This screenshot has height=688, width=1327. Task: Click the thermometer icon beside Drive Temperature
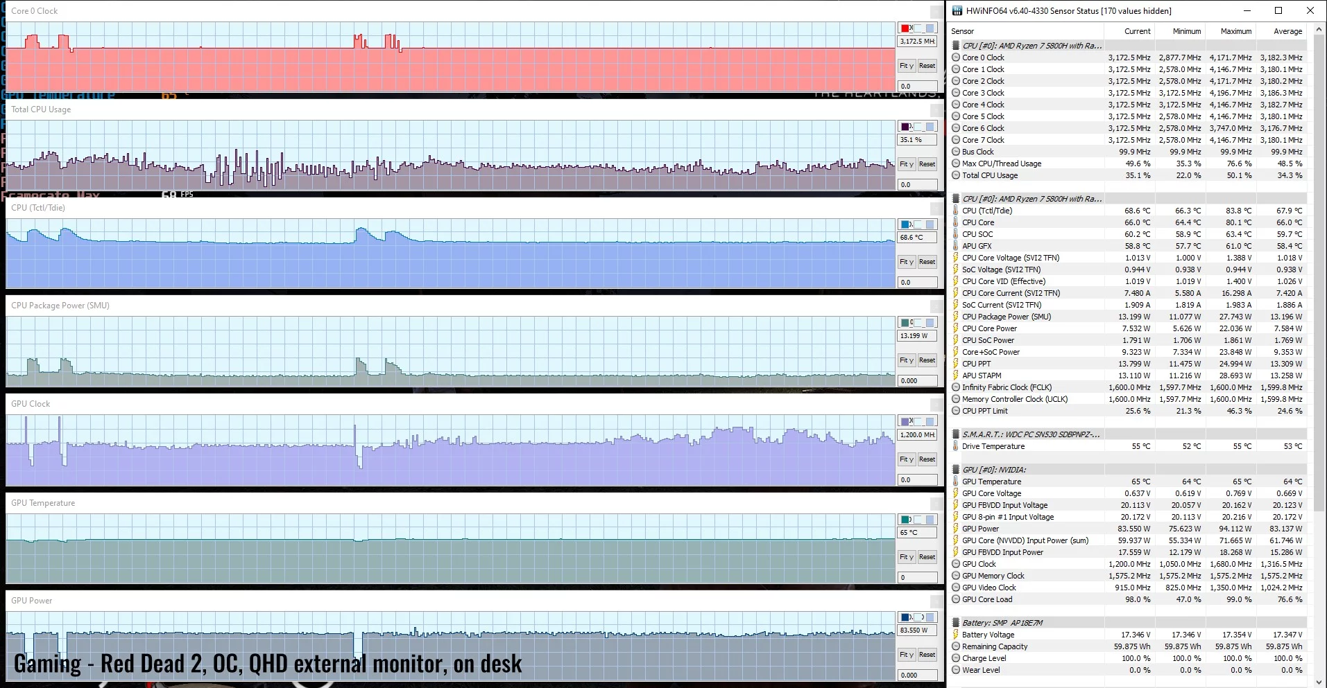[x=956, y=446]
